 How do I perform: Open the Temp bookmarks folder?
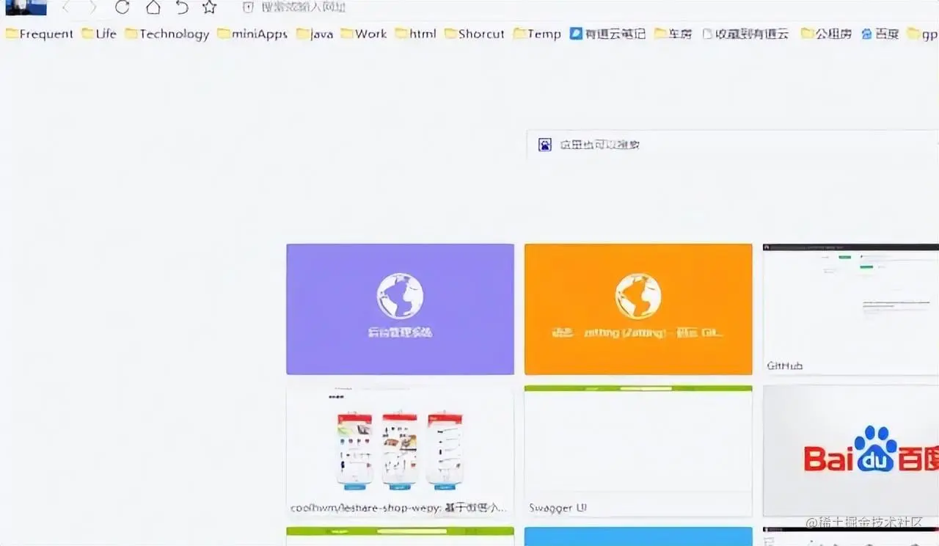(x=537, y=34)
